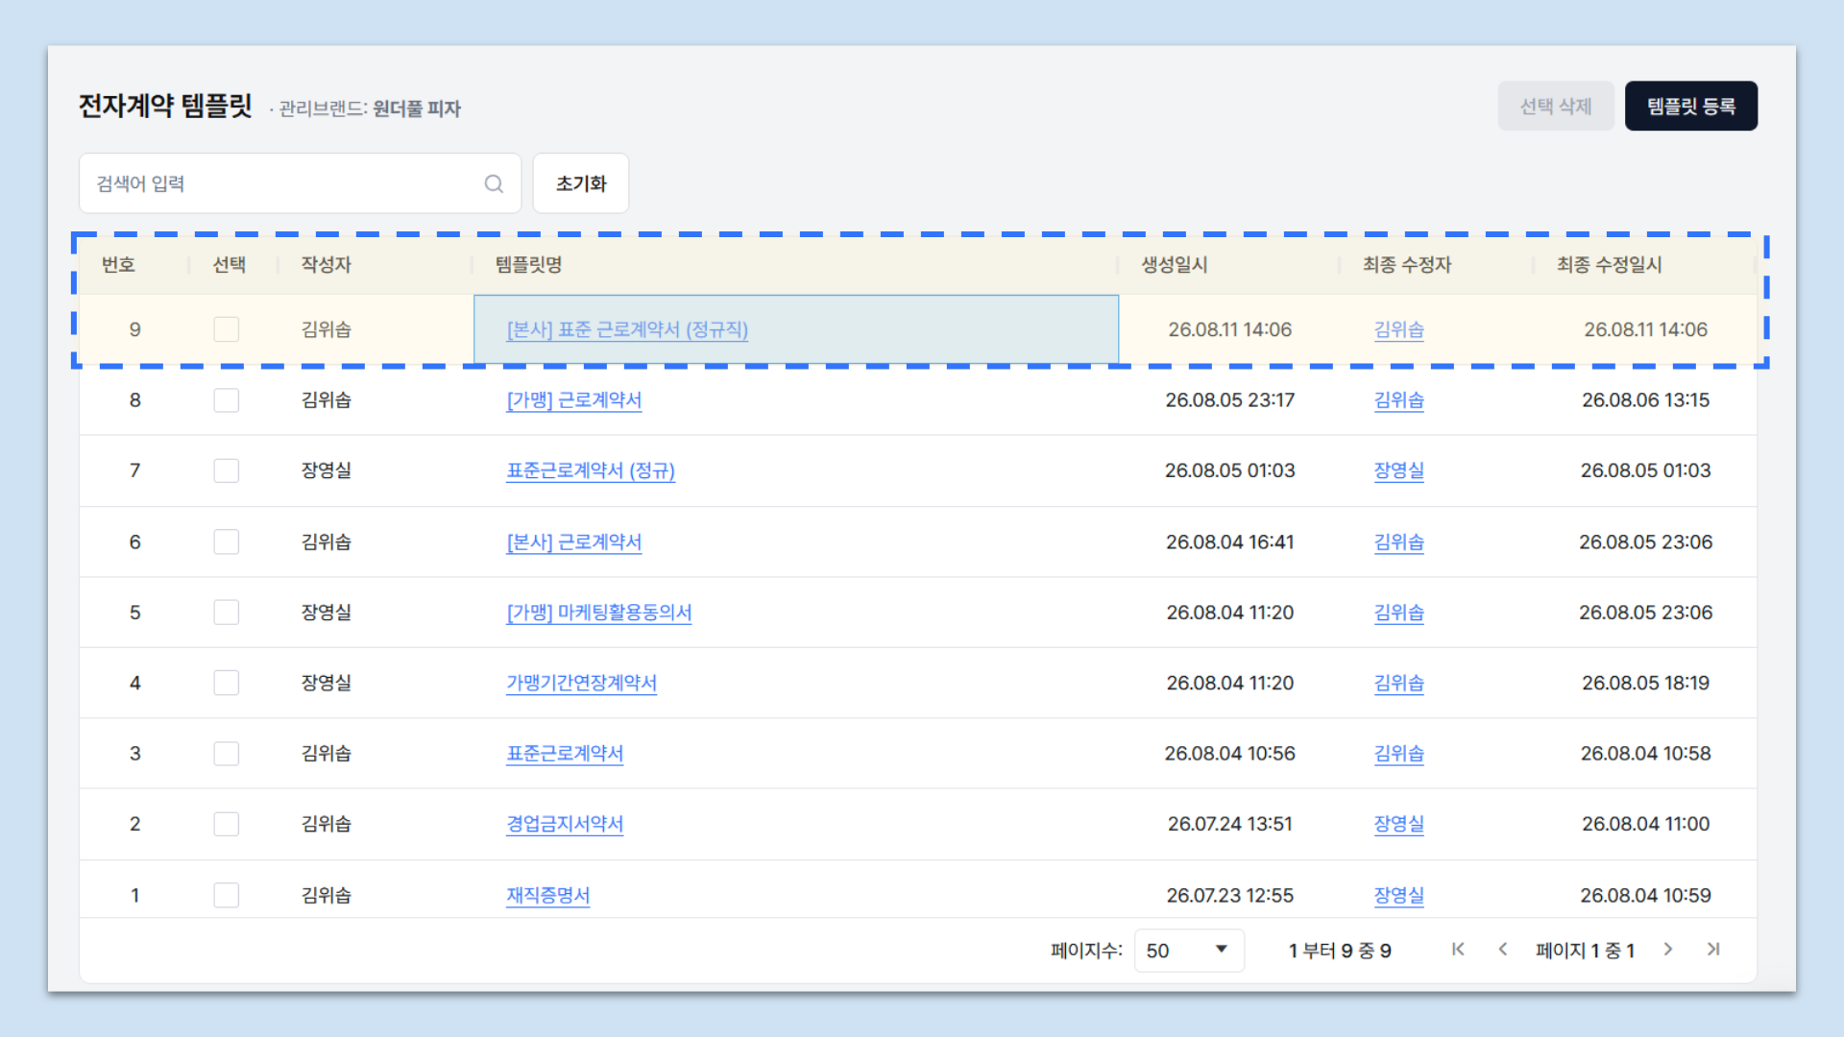Open 표준근로계약서 link in row 3
Viewport: 1844px width, 1037px height.
565,754
